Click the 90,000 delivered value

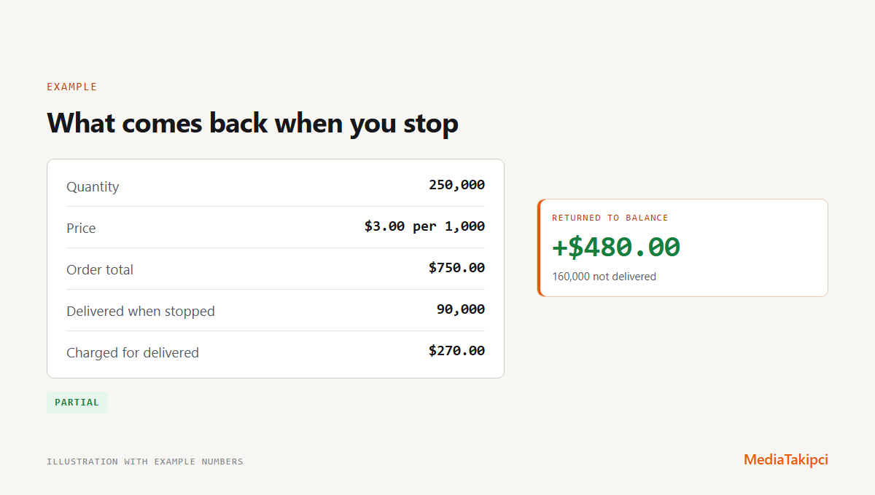pos(461,309)
